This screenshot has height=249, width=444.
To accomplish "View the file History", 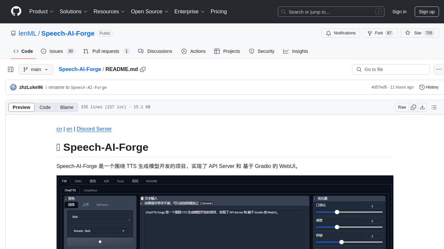I will pyautogui.click(x=429, y=87).
